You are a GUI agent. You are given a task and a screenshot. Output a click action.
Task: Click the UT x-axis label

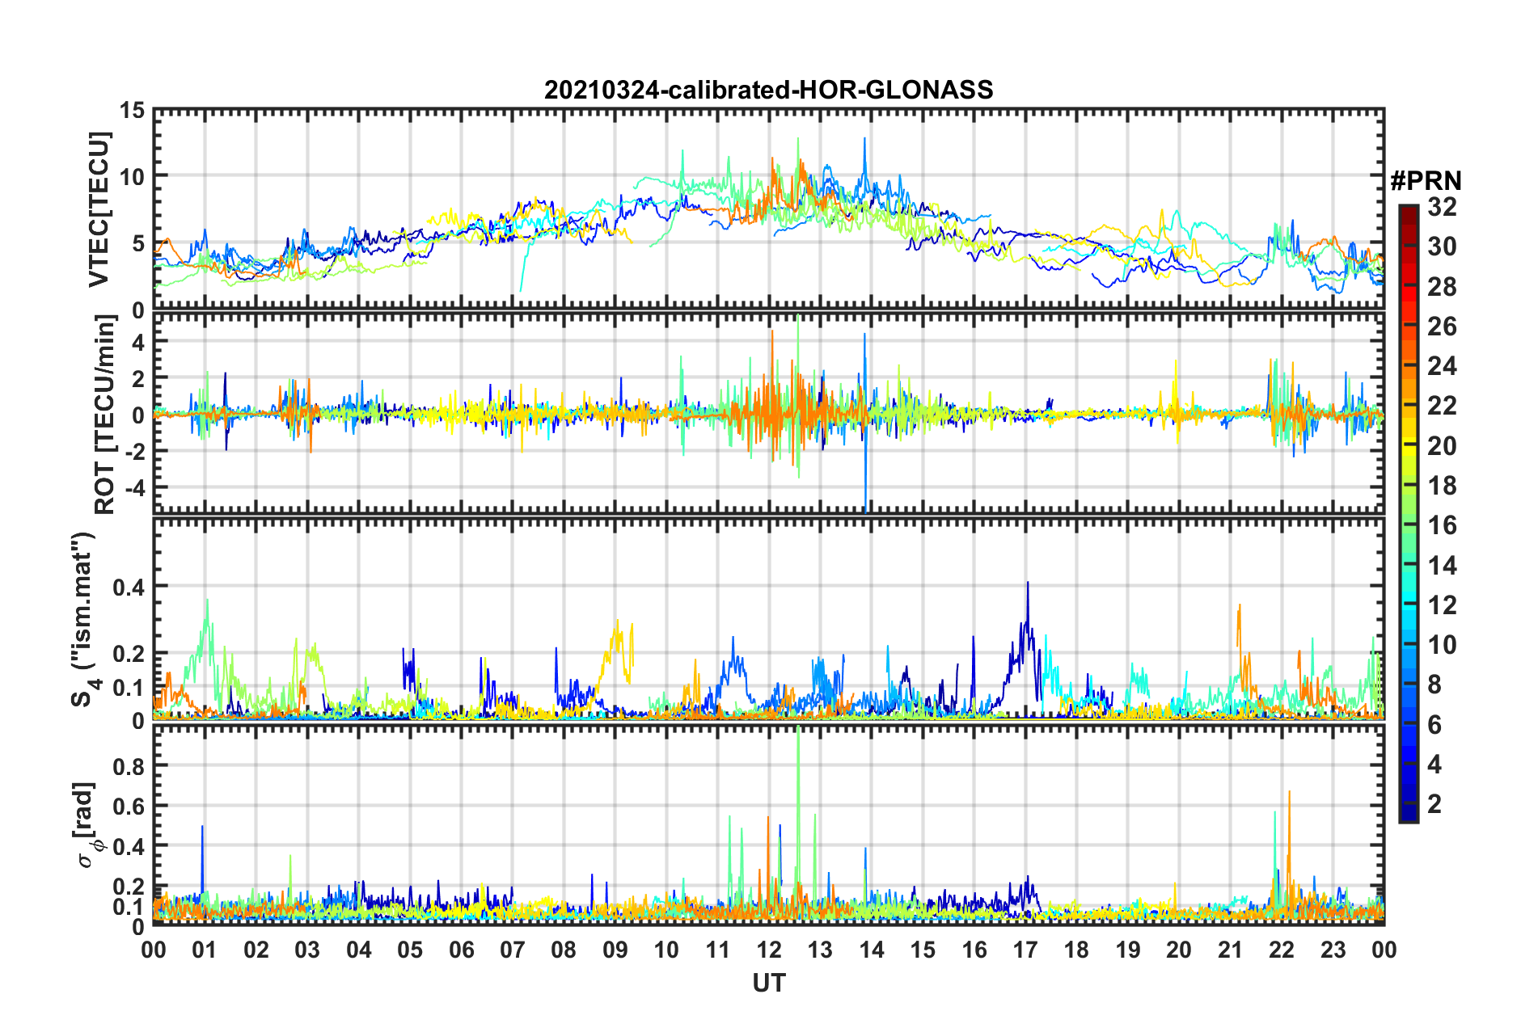[x=768, y=983]
